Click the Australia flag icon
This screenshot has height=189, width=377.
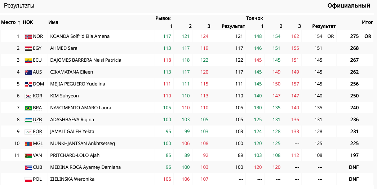pyautogui.click(x=28, y=72)
